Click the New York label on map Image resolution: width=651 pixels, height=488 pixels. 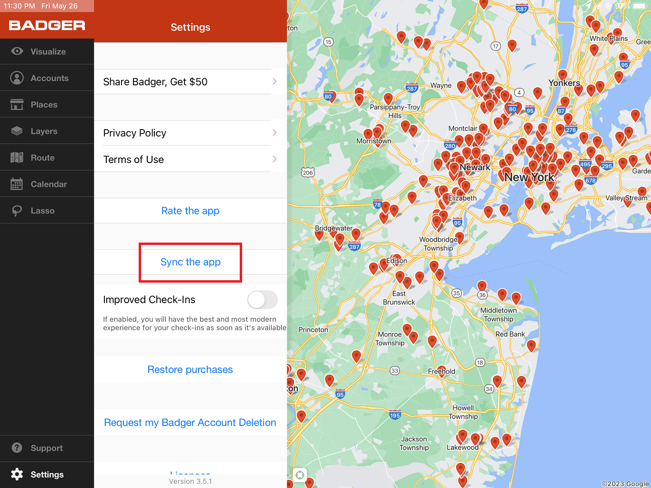pyautogui.click(x=529, y=177)
